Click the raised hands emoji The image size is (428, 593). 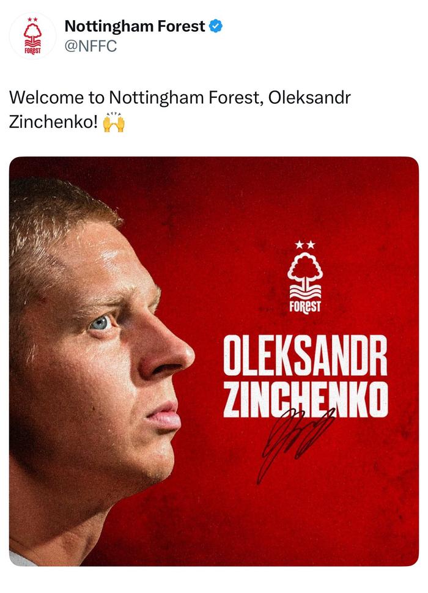pyautogui.click(x=114, y=122)
